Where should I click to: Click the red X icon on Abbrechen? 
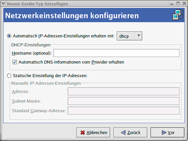83,132
